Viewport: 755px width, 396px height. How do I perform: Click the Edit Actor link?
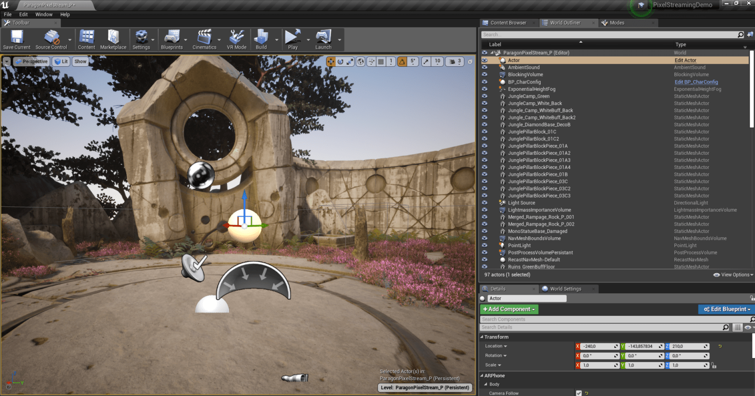point(685,60)
